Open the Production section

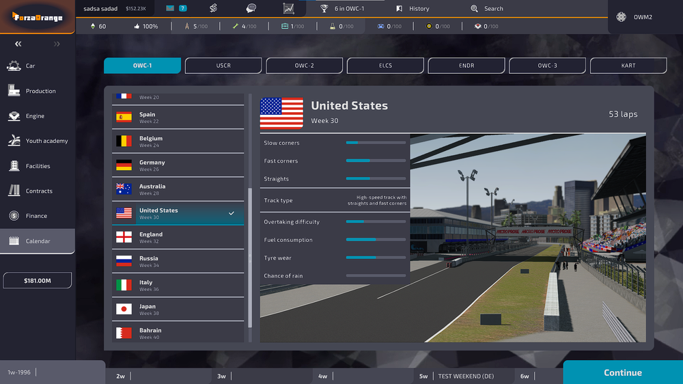click(38, 91)
